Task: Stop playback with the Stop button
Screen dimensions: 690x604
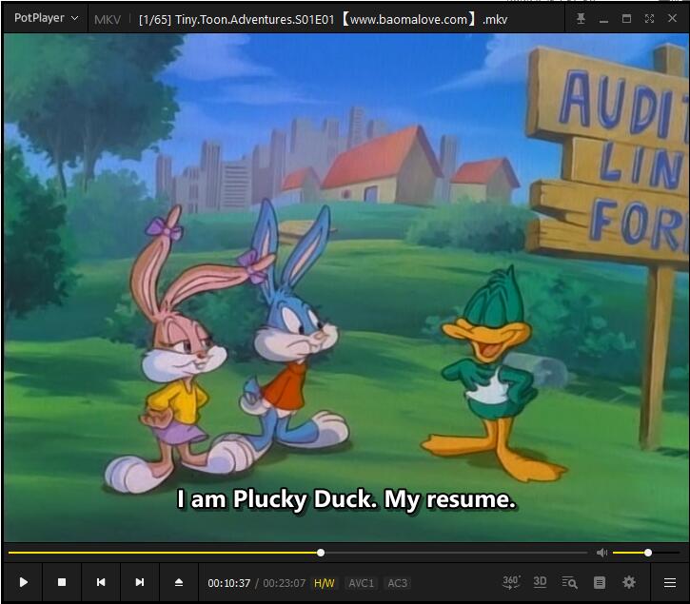Action: pos(62,582)
